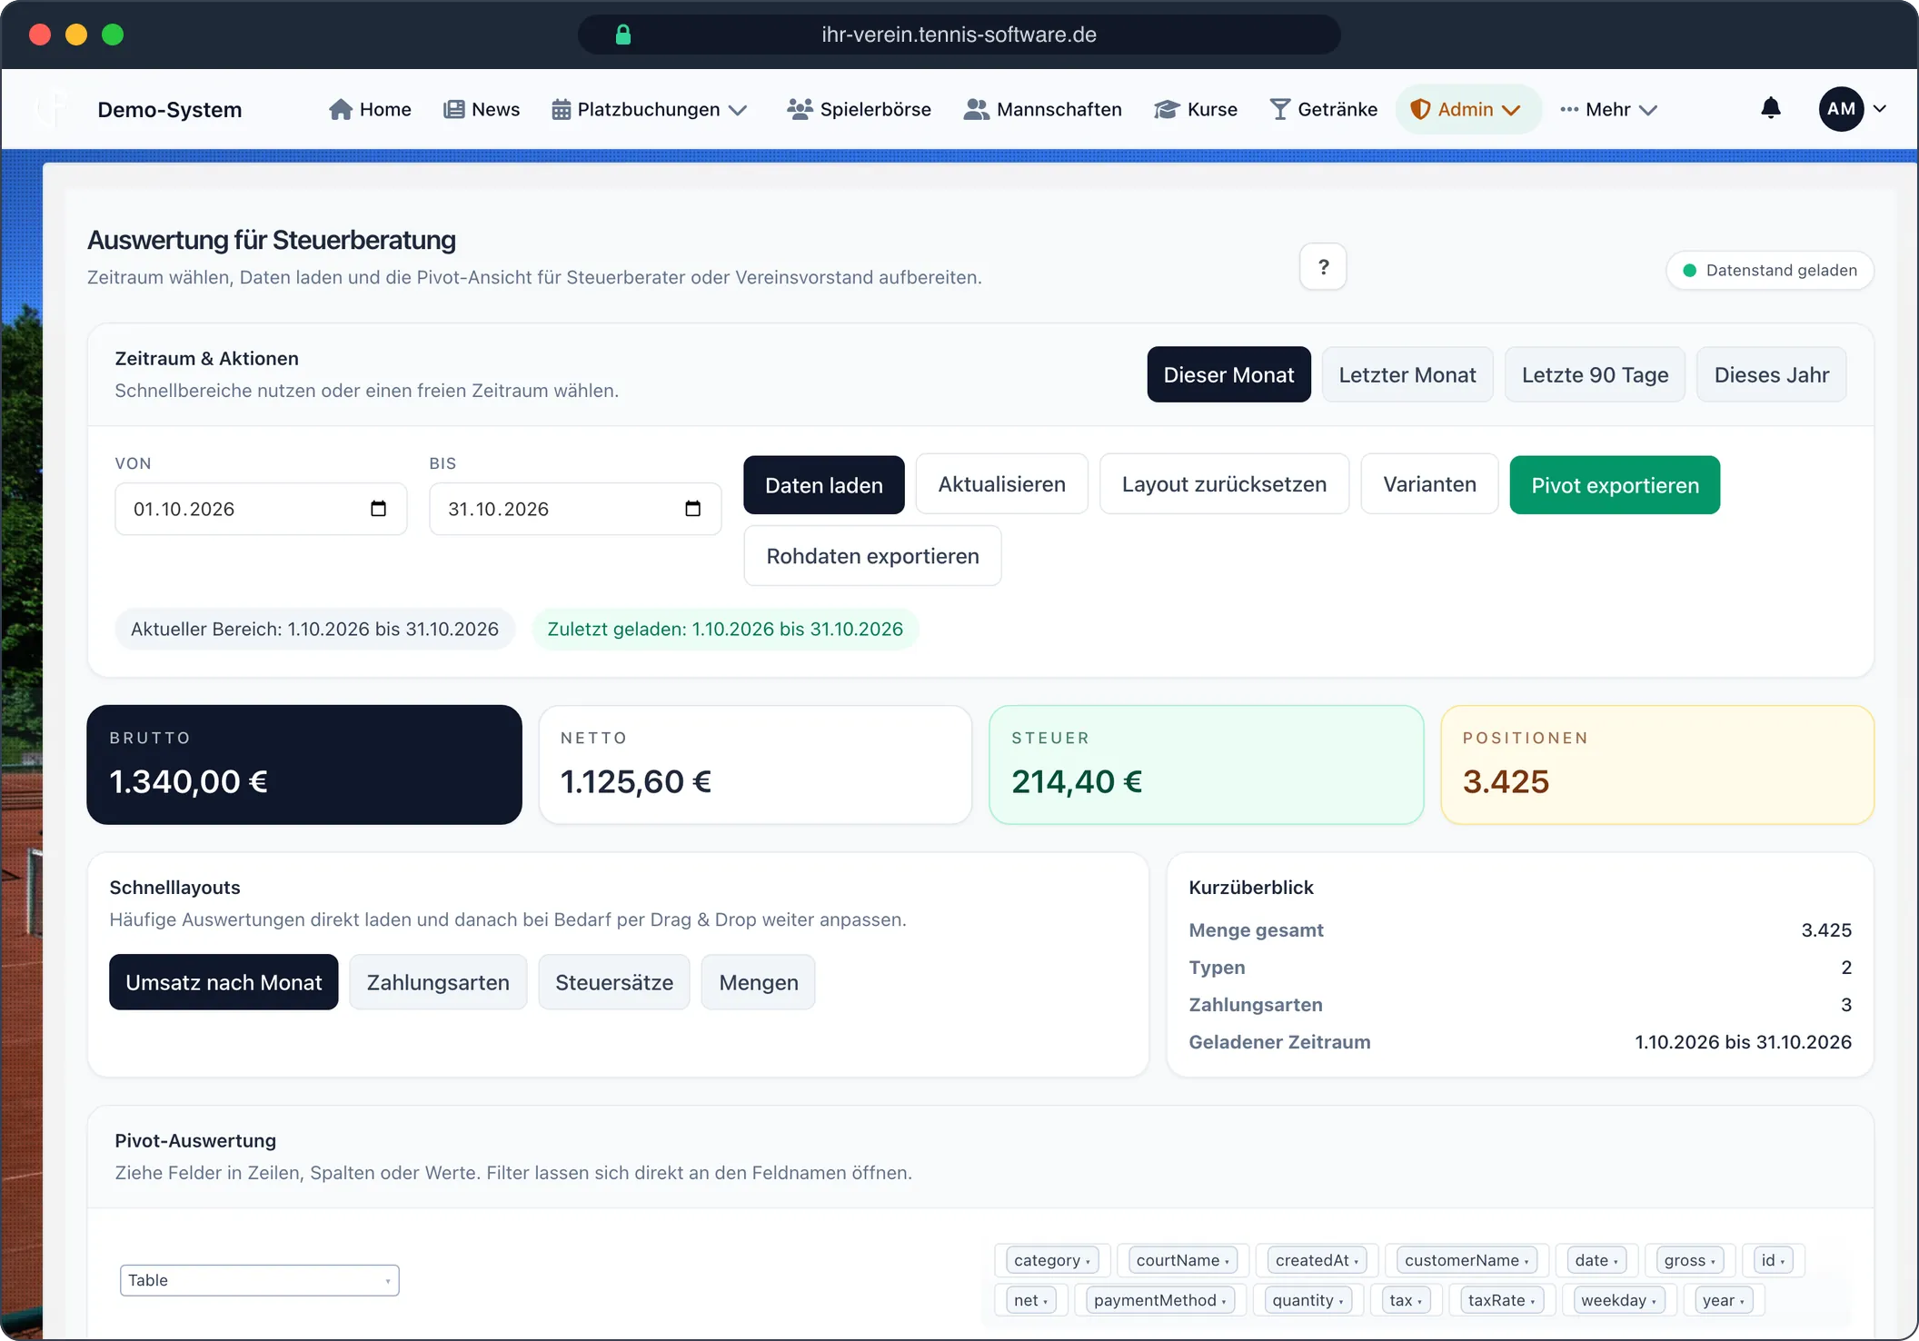Activate the Zahlungsarten quick layout
The height and width of the screenshot is (1341, 1919).
tap(438, 982)
